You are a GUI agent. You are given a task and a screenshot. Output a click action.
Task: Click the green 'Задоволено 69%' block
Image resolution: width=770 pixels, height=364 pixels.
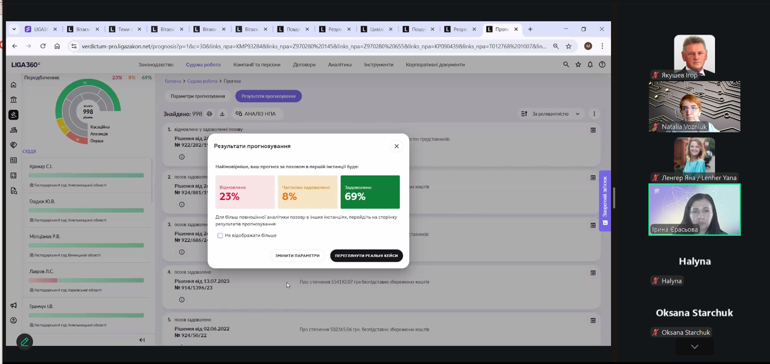click(370, 192)
